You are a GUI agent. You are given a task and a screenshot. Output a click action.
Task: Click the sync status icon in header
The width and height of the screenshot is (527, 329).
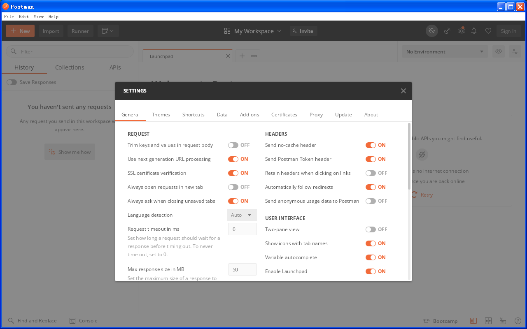[x=432, y=31]
